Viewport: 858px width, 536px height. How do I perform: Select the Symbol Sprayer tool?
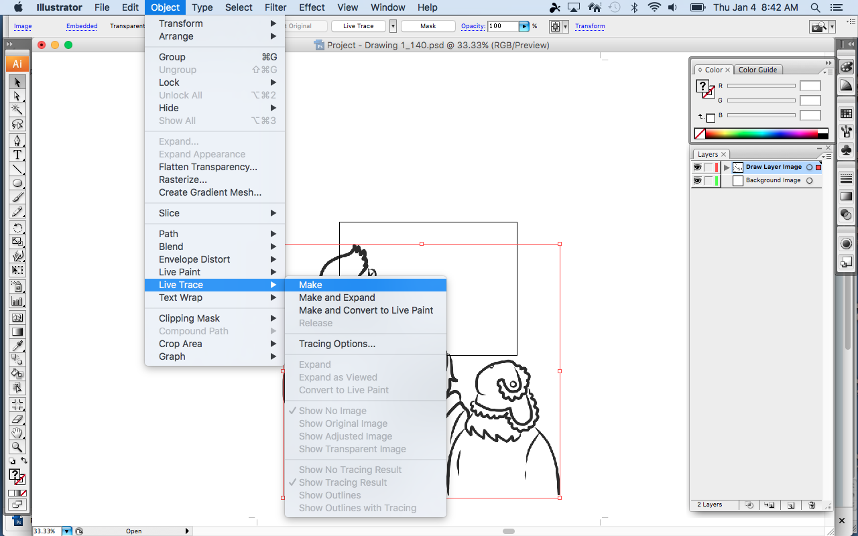[17, 287]
